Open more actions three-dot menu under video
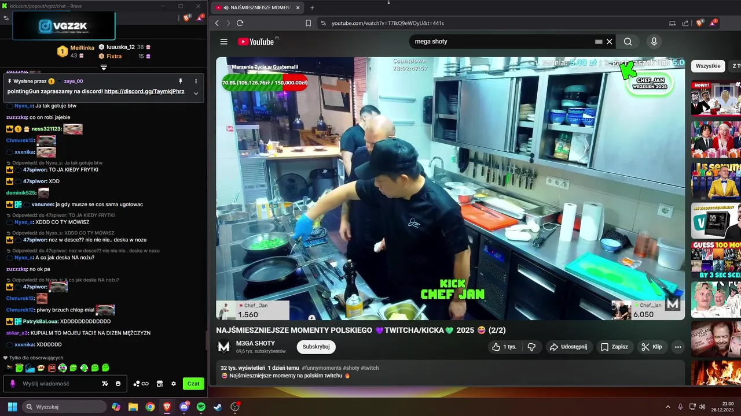Viewport: 741px width, 416px height. pyautogui.click(x=678, y=347)
